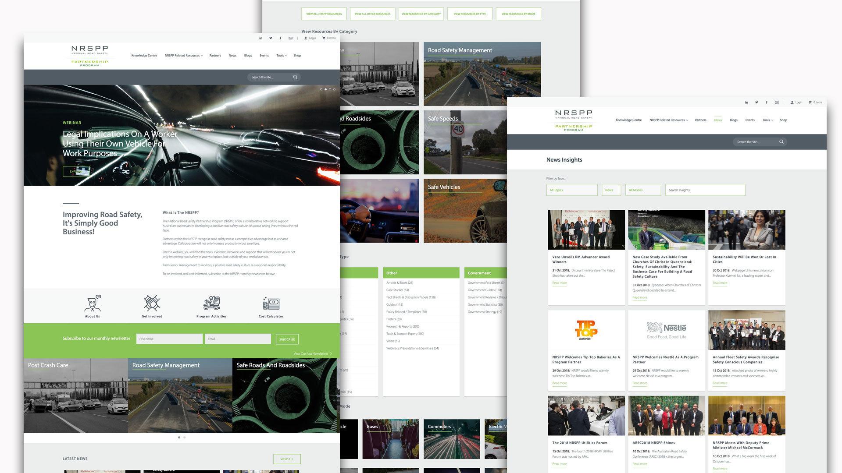842x473 pixels.
Task: Open the Partners menu item on left page
Action: click(x=215, y=56)
